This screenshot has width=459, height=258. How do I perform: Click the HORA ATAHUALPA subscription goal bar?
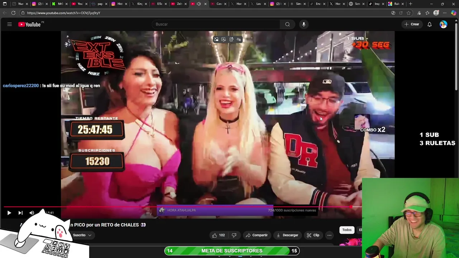238,210
